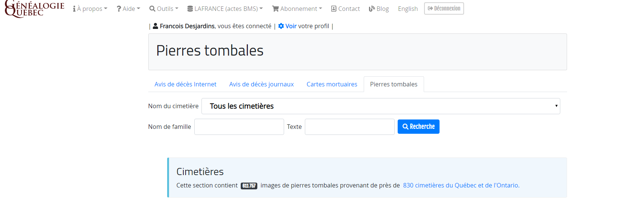Click the Généalogie Québec logo

coord(34,9)
